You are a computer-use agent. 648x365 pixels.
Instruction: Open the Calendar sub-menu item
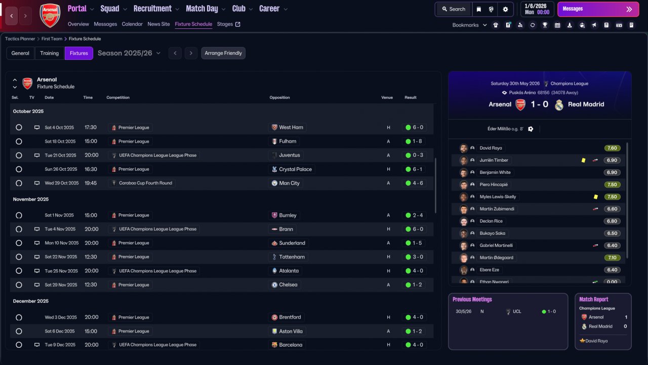click(x=132, y=24)
